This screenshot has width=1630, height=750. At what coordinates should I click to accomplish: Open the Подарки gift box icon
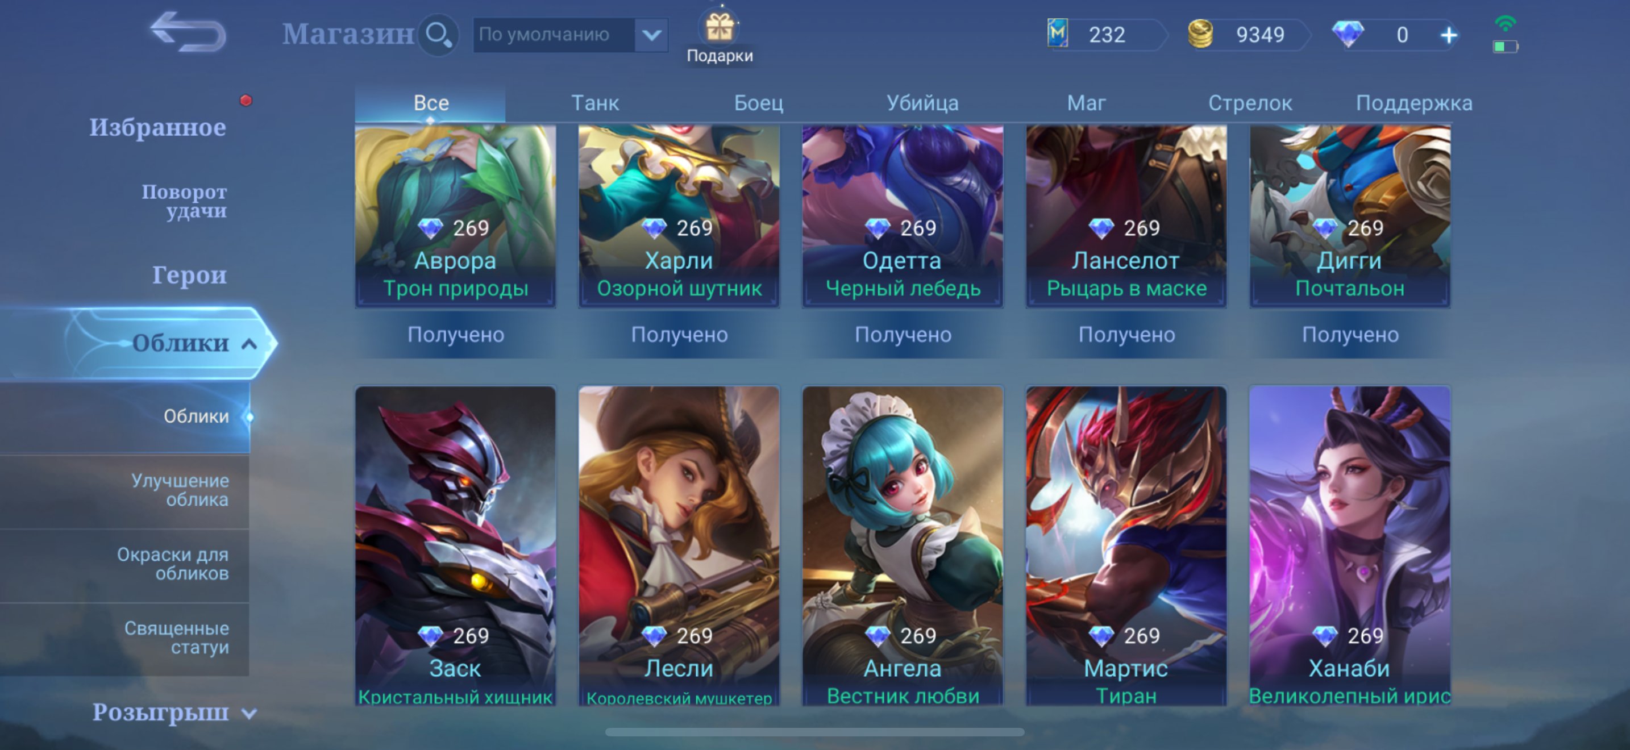pyautogui.click(x=720, y=28)
